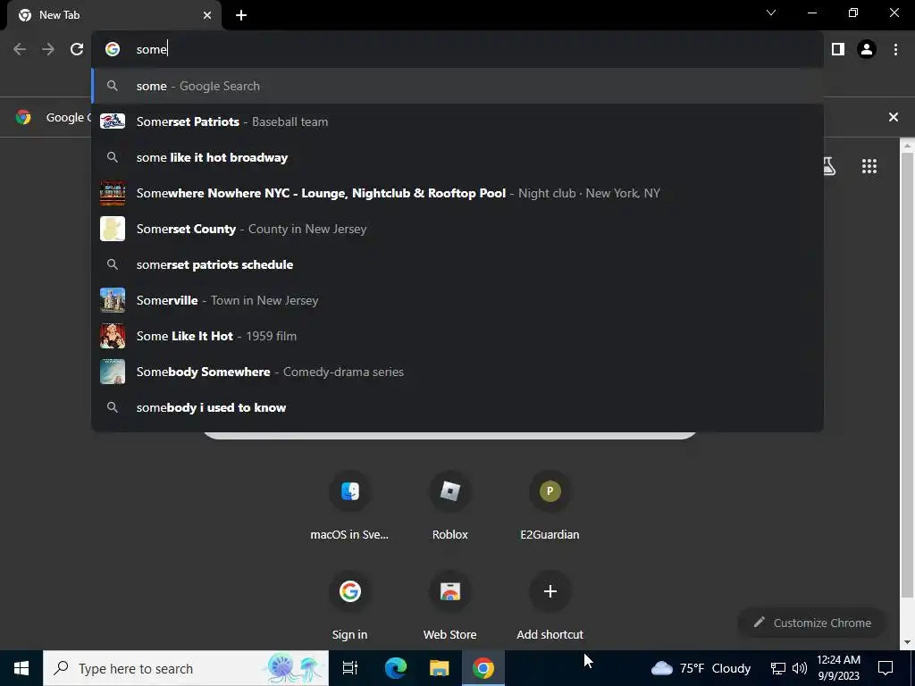Click Chrome icon on taskbar

coord(483,668)
